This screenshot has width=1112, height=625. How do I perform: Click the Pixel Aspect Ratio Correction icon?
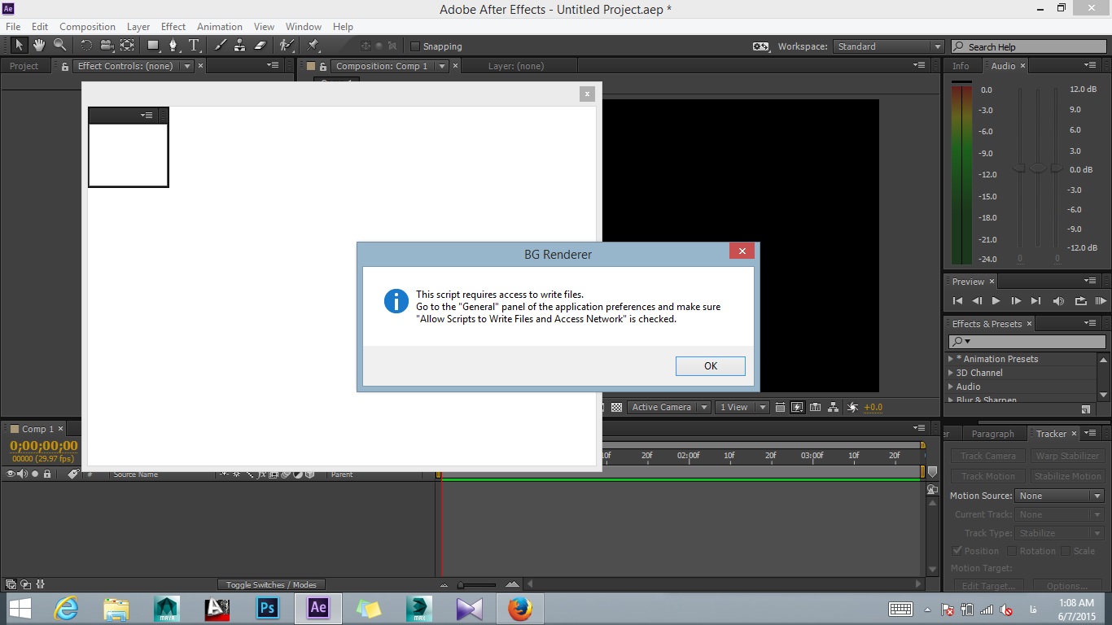[781, 407]
